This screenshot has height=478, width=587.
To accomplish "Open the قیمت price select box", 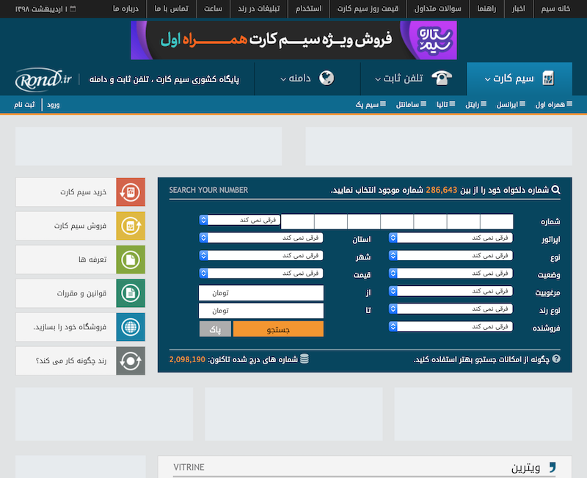I will pyautogui.click(x=261, y=273).
